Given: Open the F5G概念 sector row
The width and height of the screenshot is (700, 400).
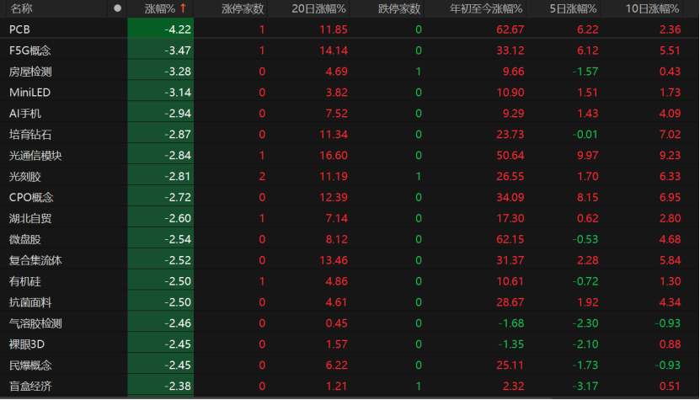Looking at the screenshot, I should [350, 50].
